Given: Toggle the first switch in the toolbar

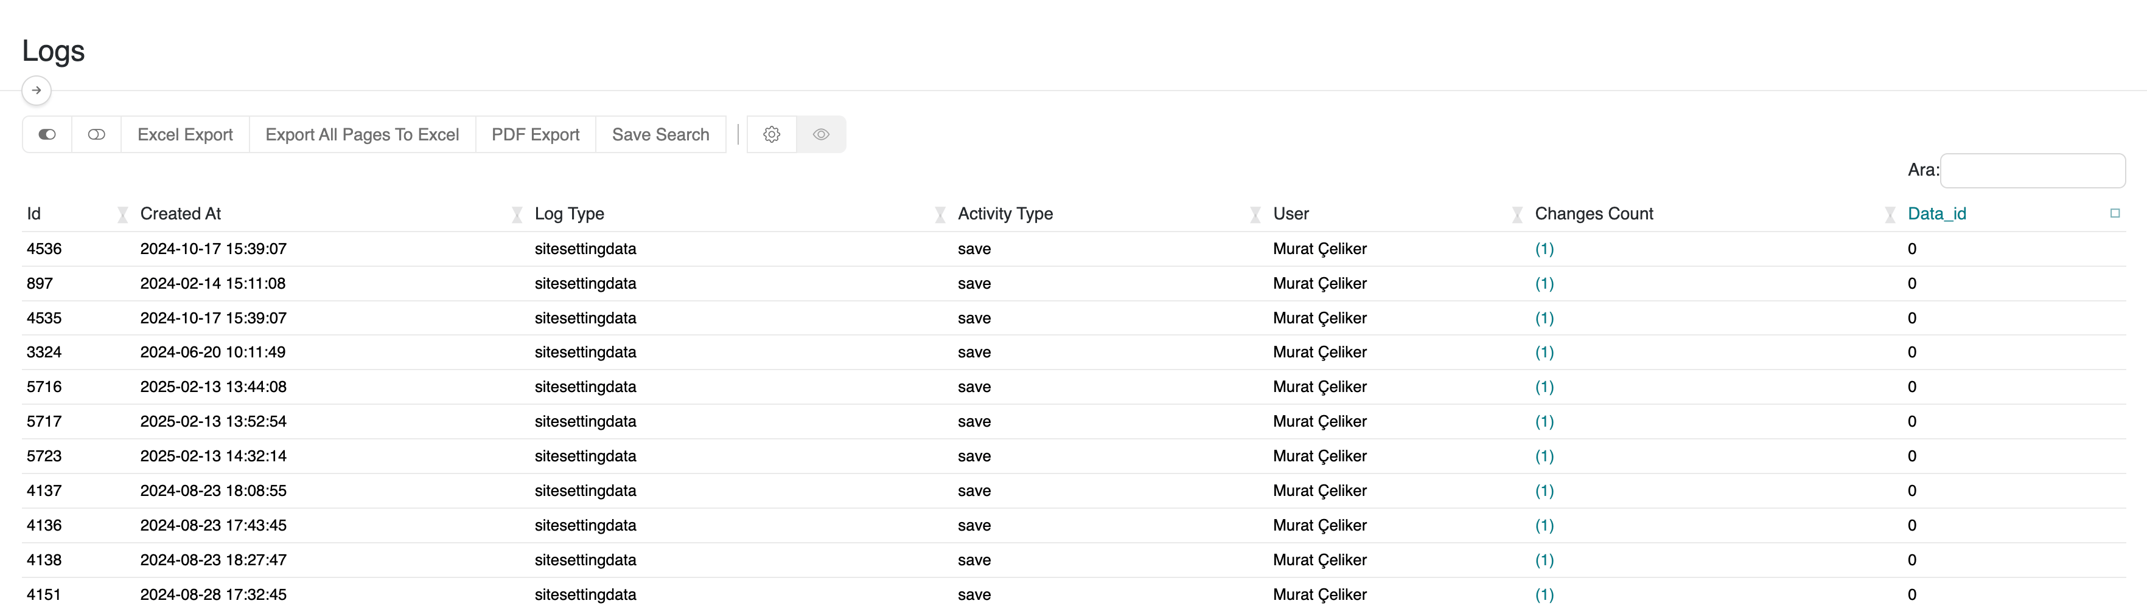Looking at the screenshot, I should 47,134.
